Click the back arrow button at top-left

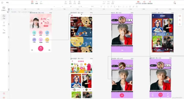tap(2, 3)
